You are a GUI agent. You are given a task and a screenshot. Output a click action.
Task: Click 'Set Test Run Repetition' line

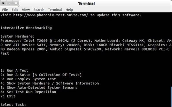coord(28,92)
